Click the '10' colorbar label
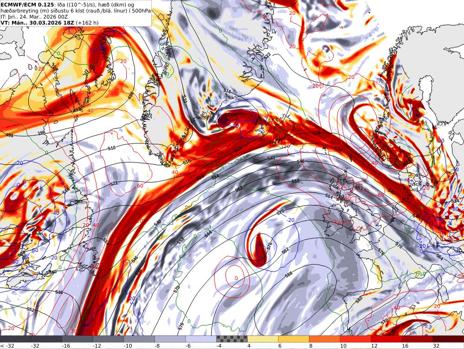This screenshot has height=349, width=464. [x=343, y=346]
